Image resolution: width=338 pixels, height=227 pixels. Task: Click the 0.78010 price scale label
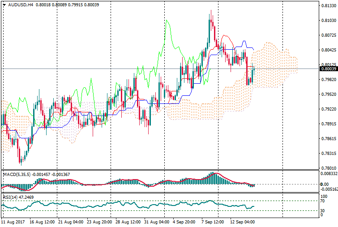[328, 168]
